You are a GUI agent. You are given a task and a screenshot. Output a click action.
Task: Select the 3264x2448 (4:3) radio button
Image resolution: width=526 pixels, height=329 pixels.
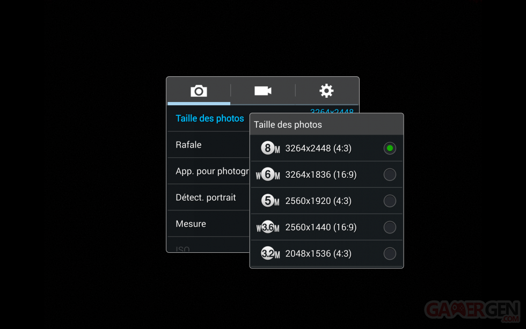tap(390, 148)
